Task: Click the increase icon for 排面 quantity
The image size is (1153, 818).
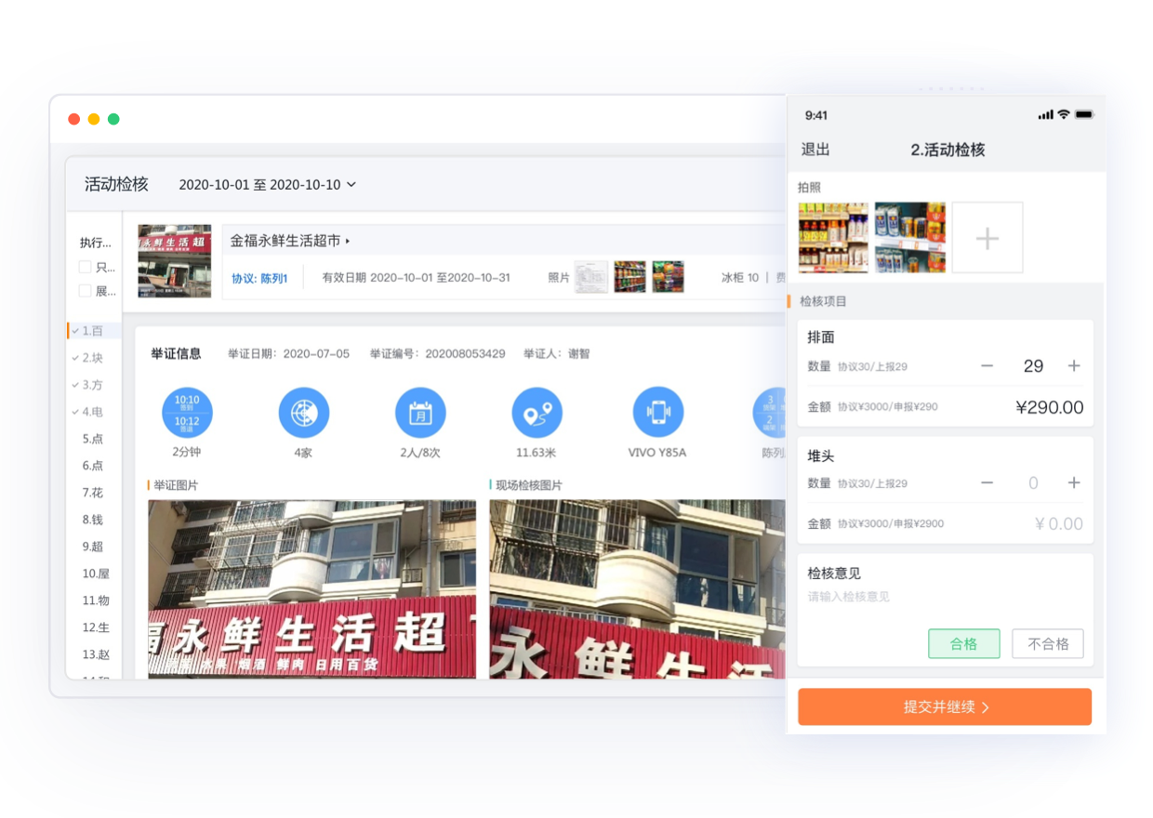Action: coord(1074,366)
